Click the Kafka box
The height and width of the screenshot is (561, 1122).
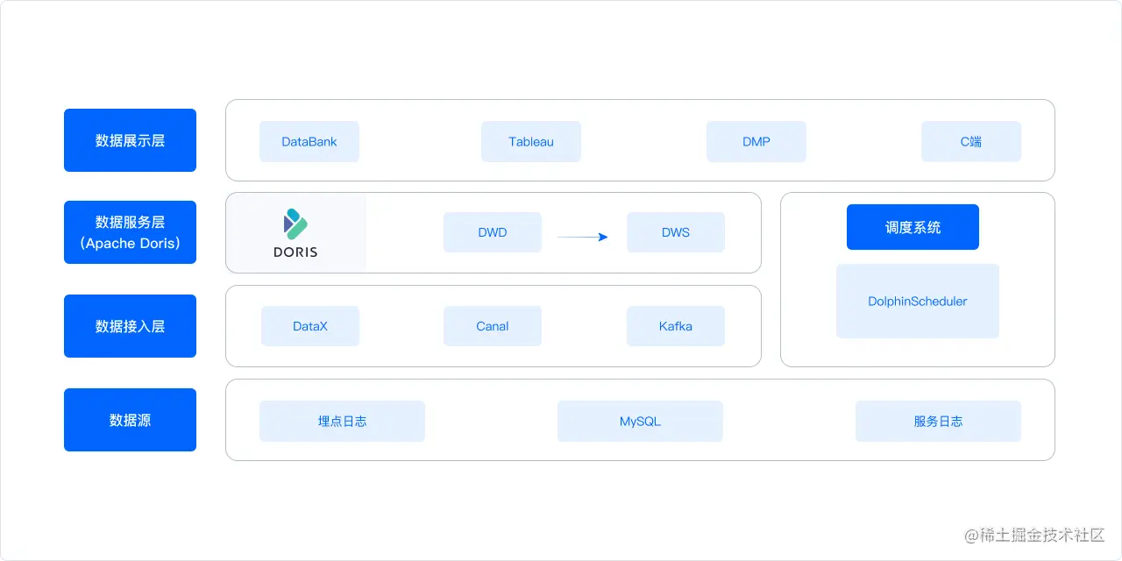676,326
